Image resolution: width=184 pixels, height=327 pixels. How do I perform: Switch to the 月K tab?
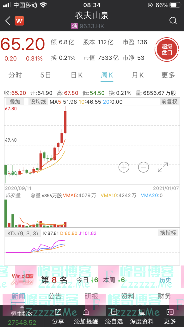tap(138, 75)
